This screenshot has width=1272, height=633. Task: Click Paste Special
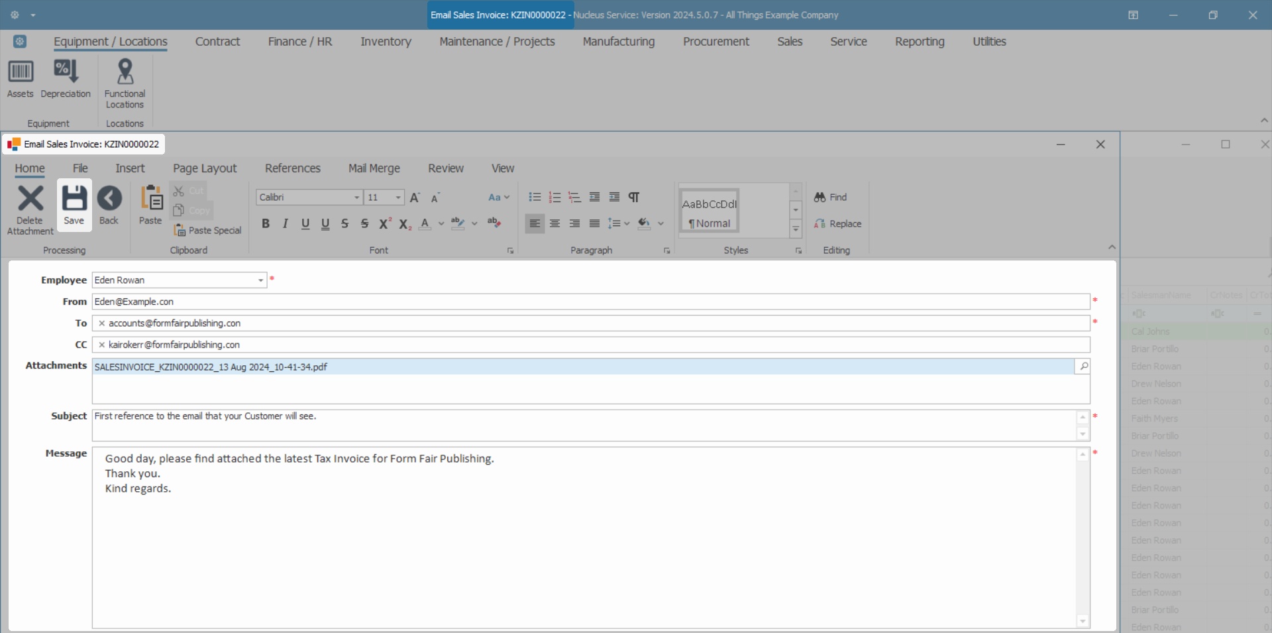[x=208, y=231]
